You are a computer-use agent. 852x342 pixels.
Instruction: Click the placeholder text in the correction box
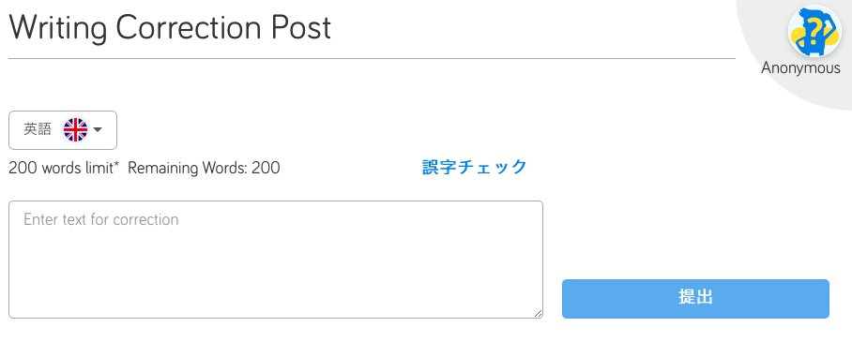pyautogui.click(x=101, y=219)
